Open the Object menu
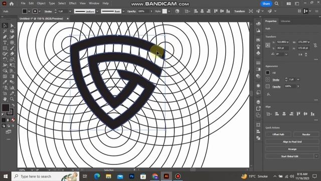This screenshot has width=321, height=181. 41,4
